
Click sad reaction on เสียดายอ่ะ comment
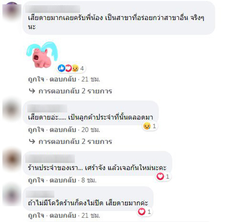(147, 126)
